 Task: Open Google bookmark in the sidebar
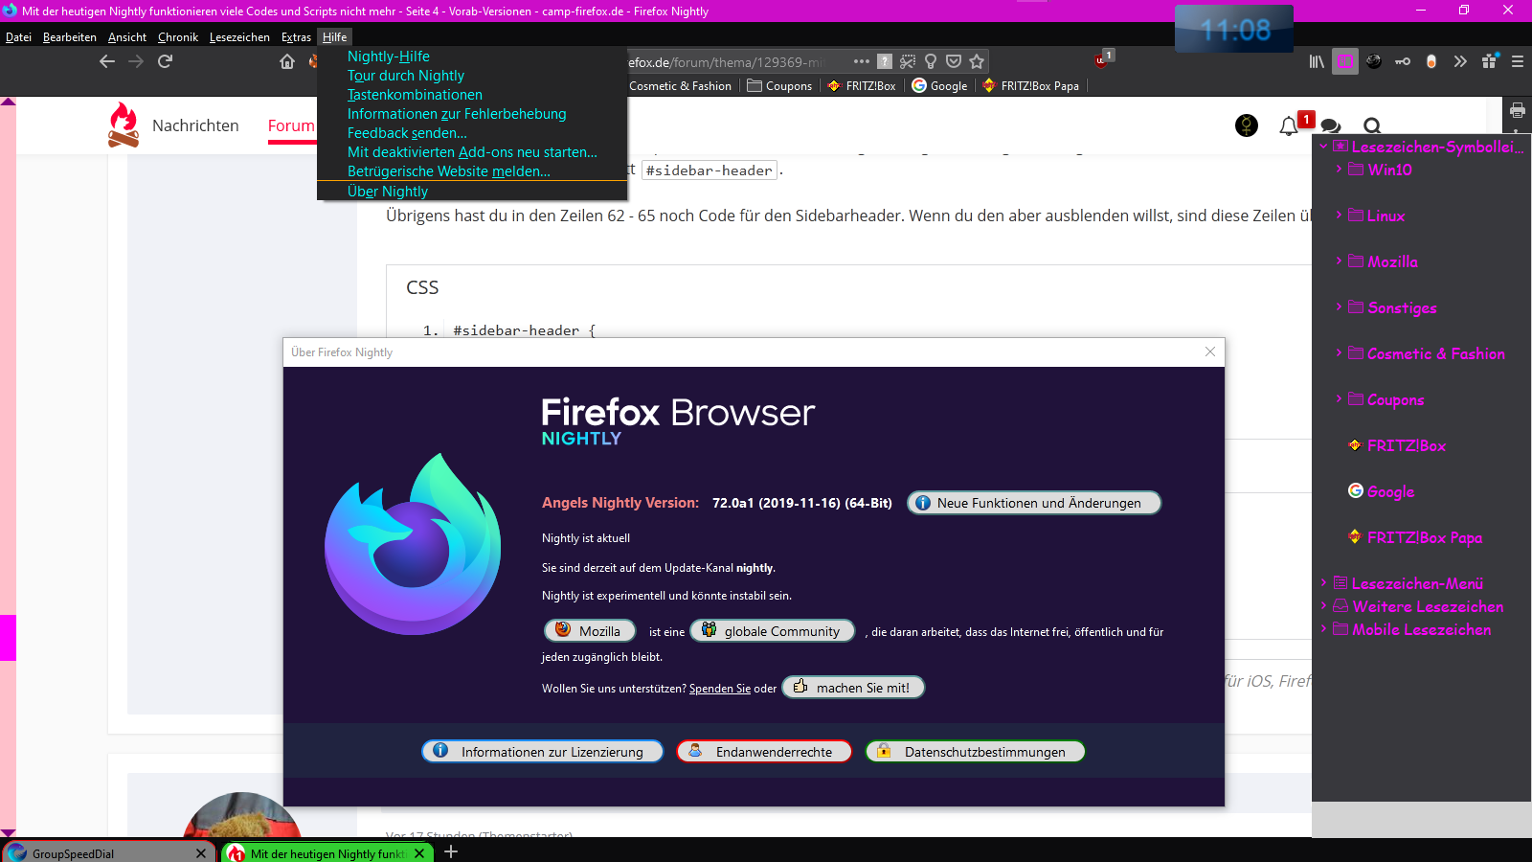pyautogui.click(x=1391, y=491)
